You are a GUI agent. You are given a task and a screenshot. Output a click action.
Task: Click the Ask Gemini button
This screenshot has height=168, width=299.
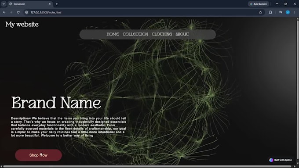click(x=259, y=4)
